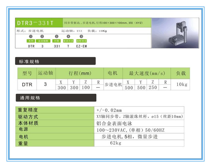
Task: Click the numbered circle 3 above 行程
Action: (56, 36)
